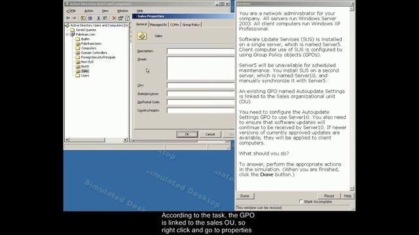Click the Properties toolbar icon

(x=120, y=18)
